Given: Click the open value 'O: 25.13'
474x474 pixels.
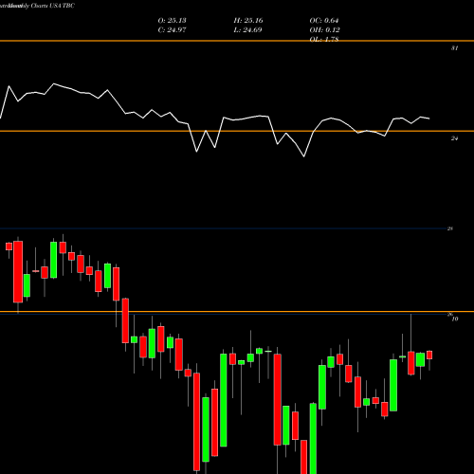Looking at the screenshot, I should pos(172,21).
